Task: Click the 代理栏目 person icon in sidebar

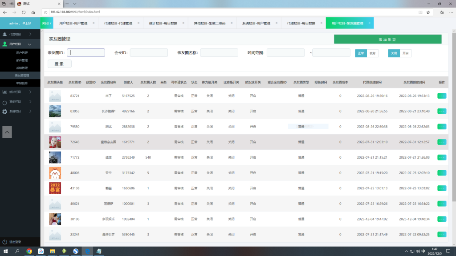Action: coord(4,34)
